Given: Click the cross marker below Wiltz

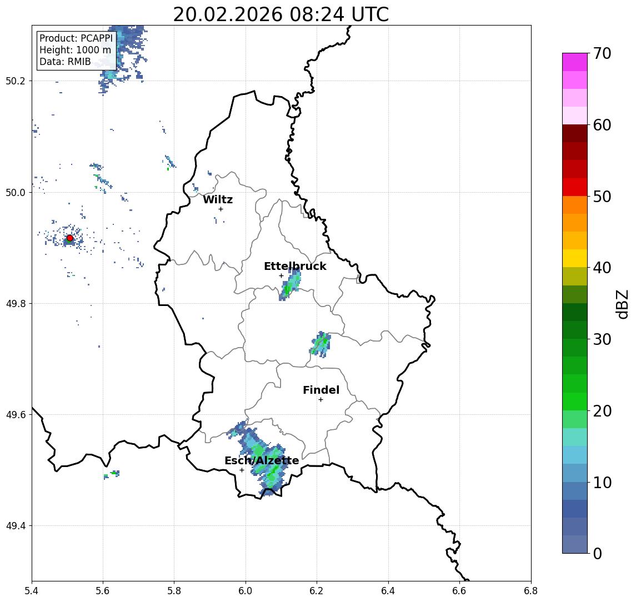Looking at the screenshot, I should (x=221, y=209).
